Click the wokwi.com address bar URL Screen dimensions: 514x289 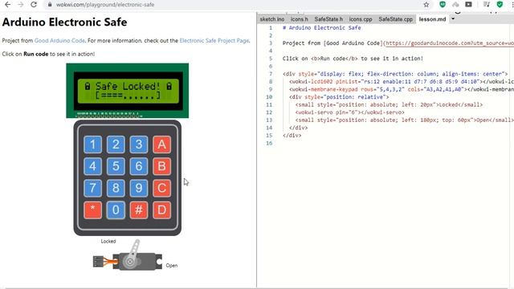(105, 5)
